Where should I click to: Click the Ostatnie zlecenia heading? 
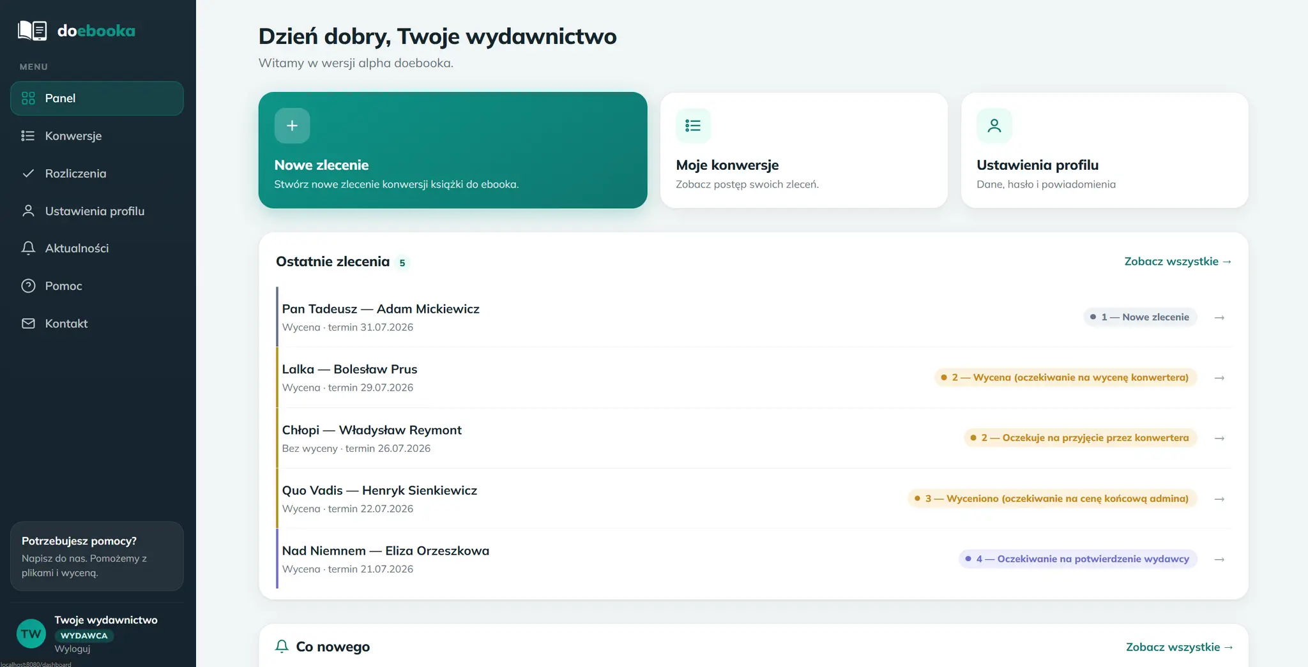pos(333,262)
